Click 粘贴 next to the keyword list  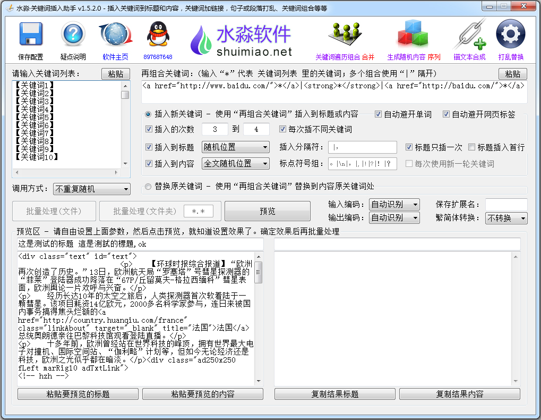115,74
